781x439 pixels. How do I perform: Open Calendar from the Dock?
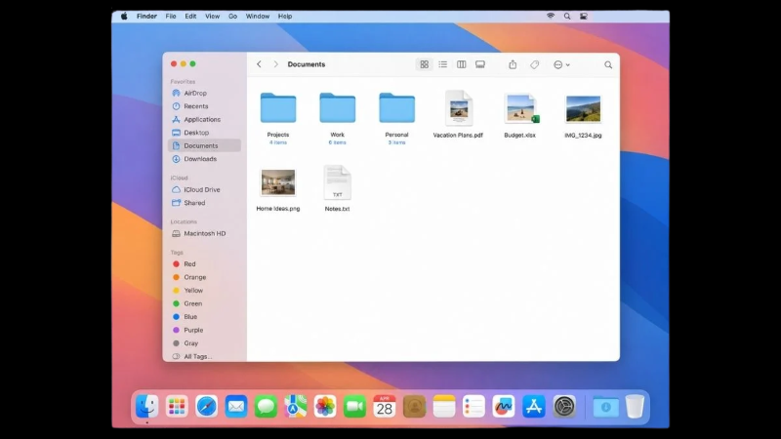coord(385,407)
